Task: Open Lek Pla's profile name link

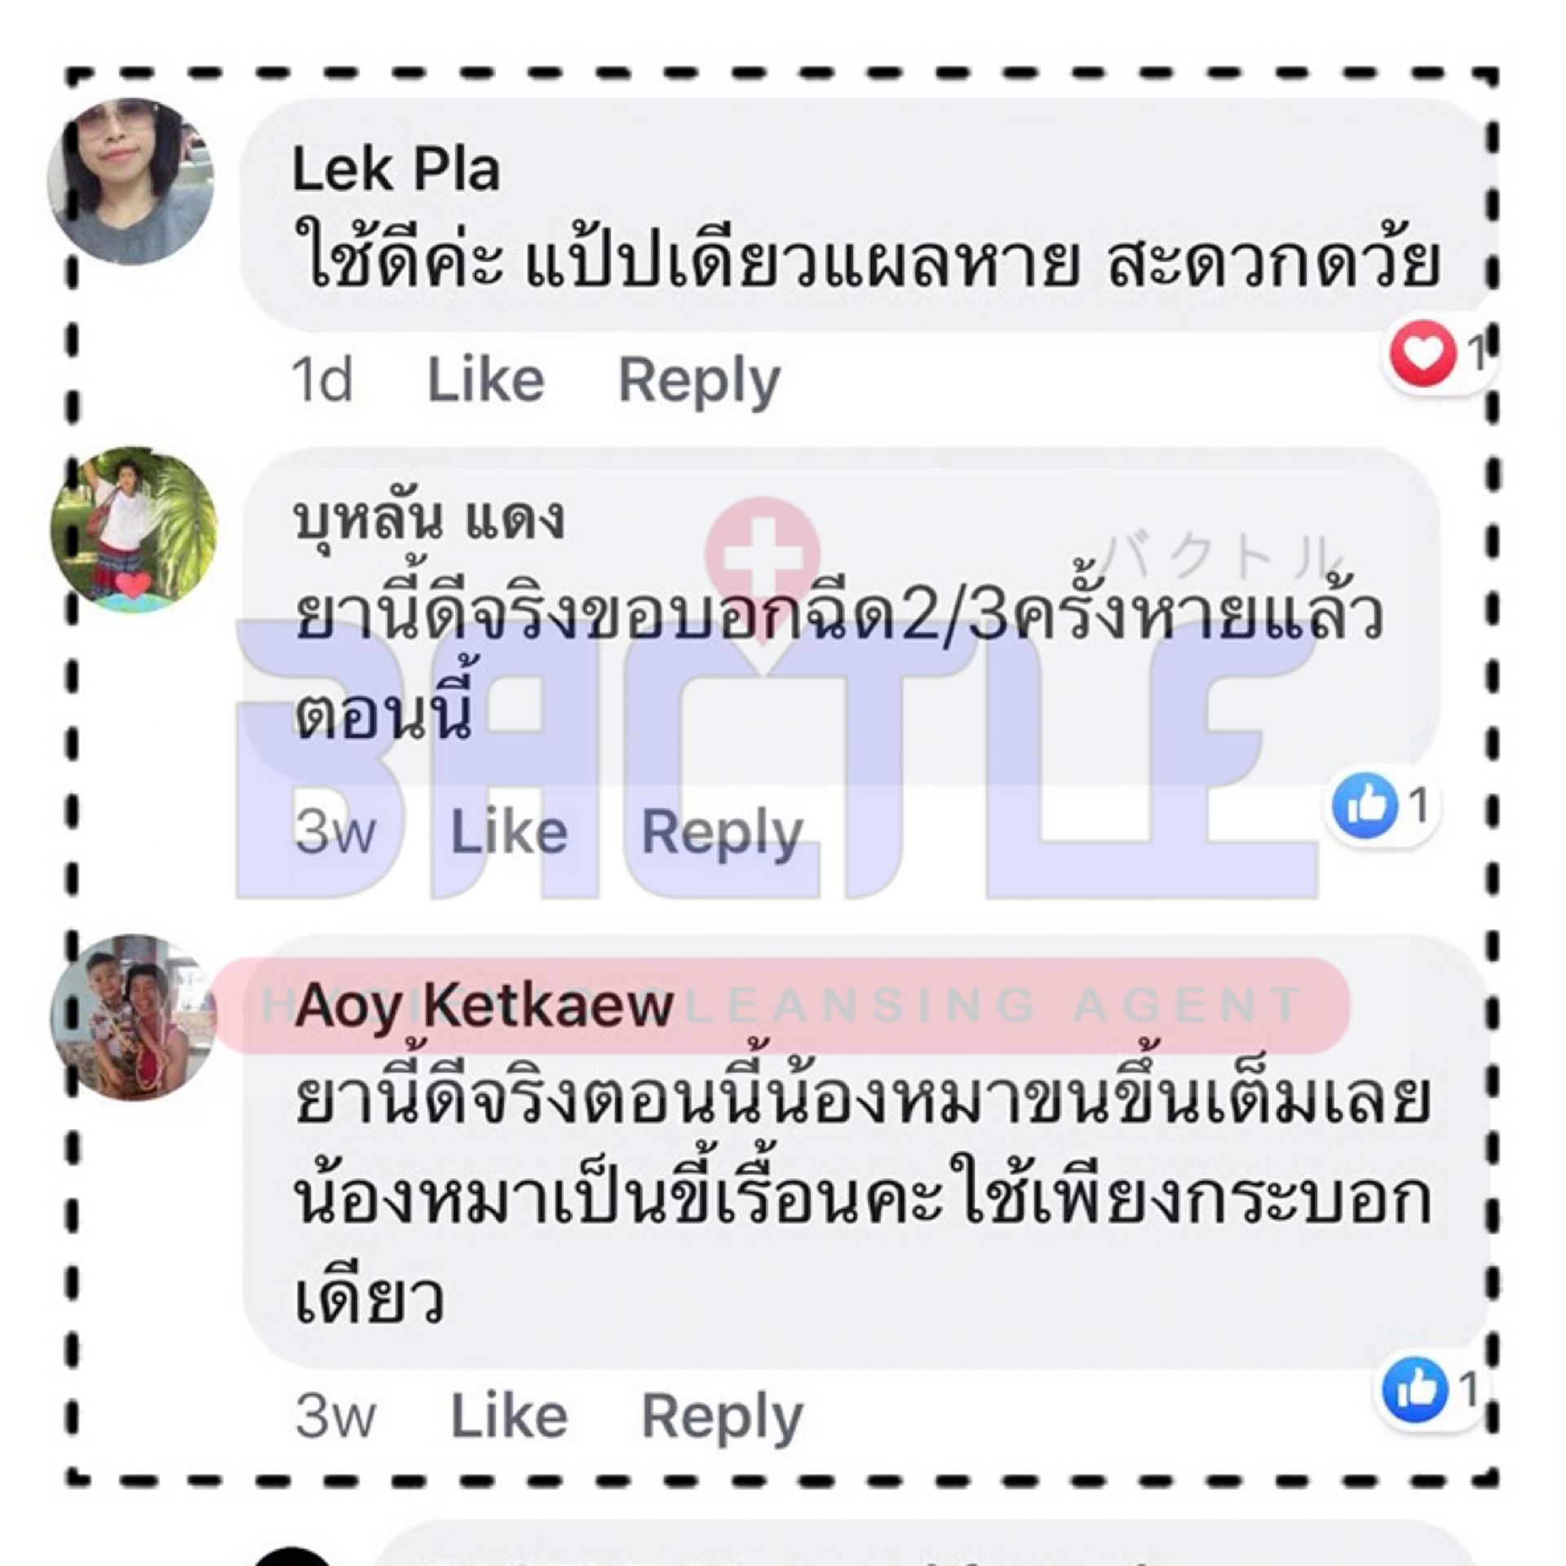Action: coord(396,170)
